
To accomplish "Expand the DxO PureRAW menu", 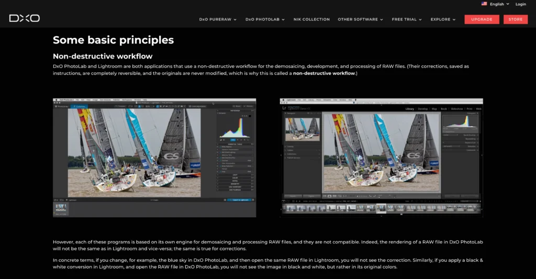I will 218,19.
